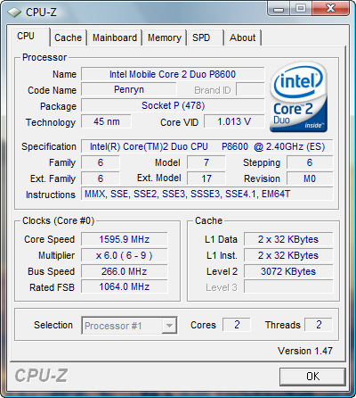Click the Clocks (Core #0) group label
The height and width of the screenshot is (398, 356).
tap(58, 220)
